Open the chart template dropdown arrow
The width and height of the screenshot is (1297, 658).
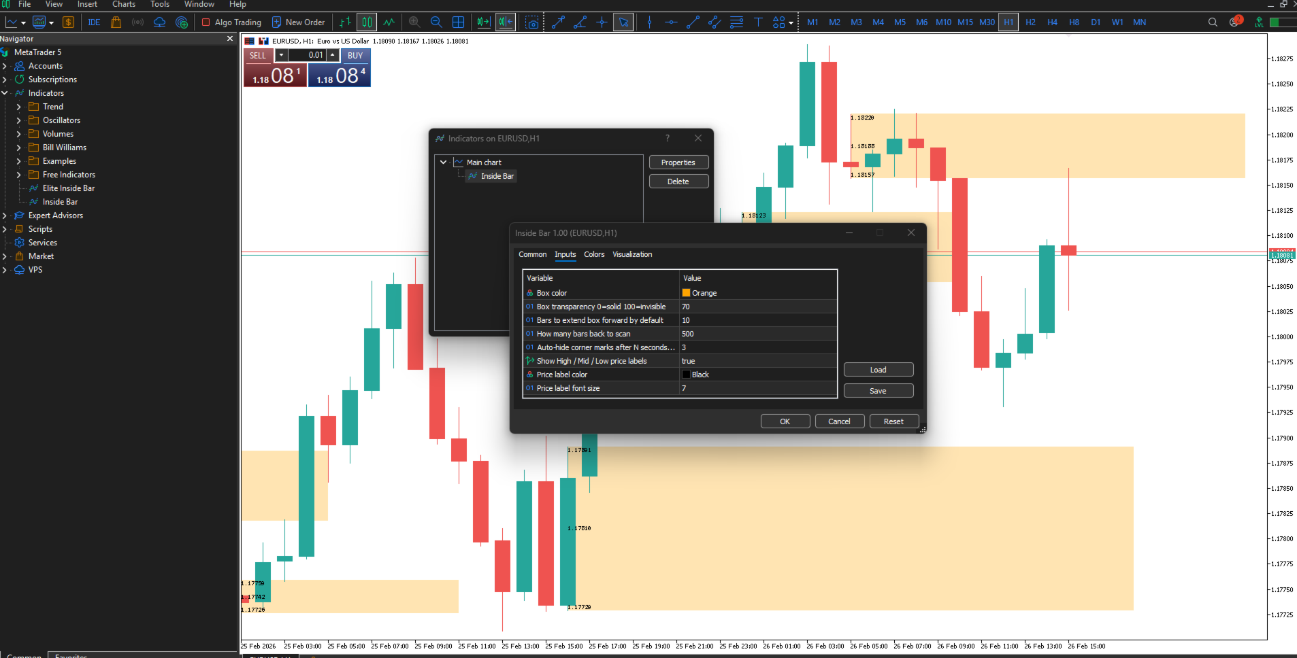[x=52, y=23]
